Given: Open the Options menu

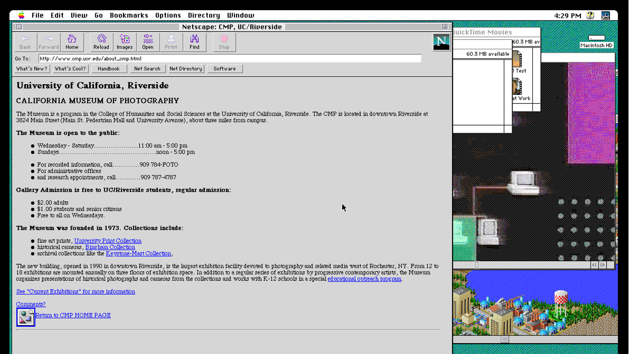Looking at the screenshot, I should 168,15.
